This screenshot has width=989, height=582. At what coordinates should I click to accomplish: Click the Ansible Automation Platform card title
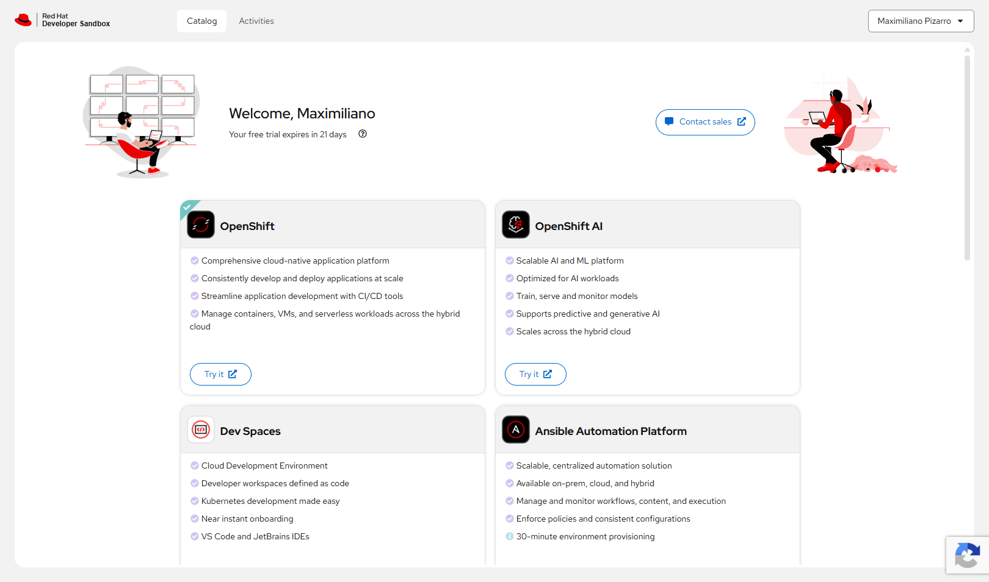(x=611, y=431)
